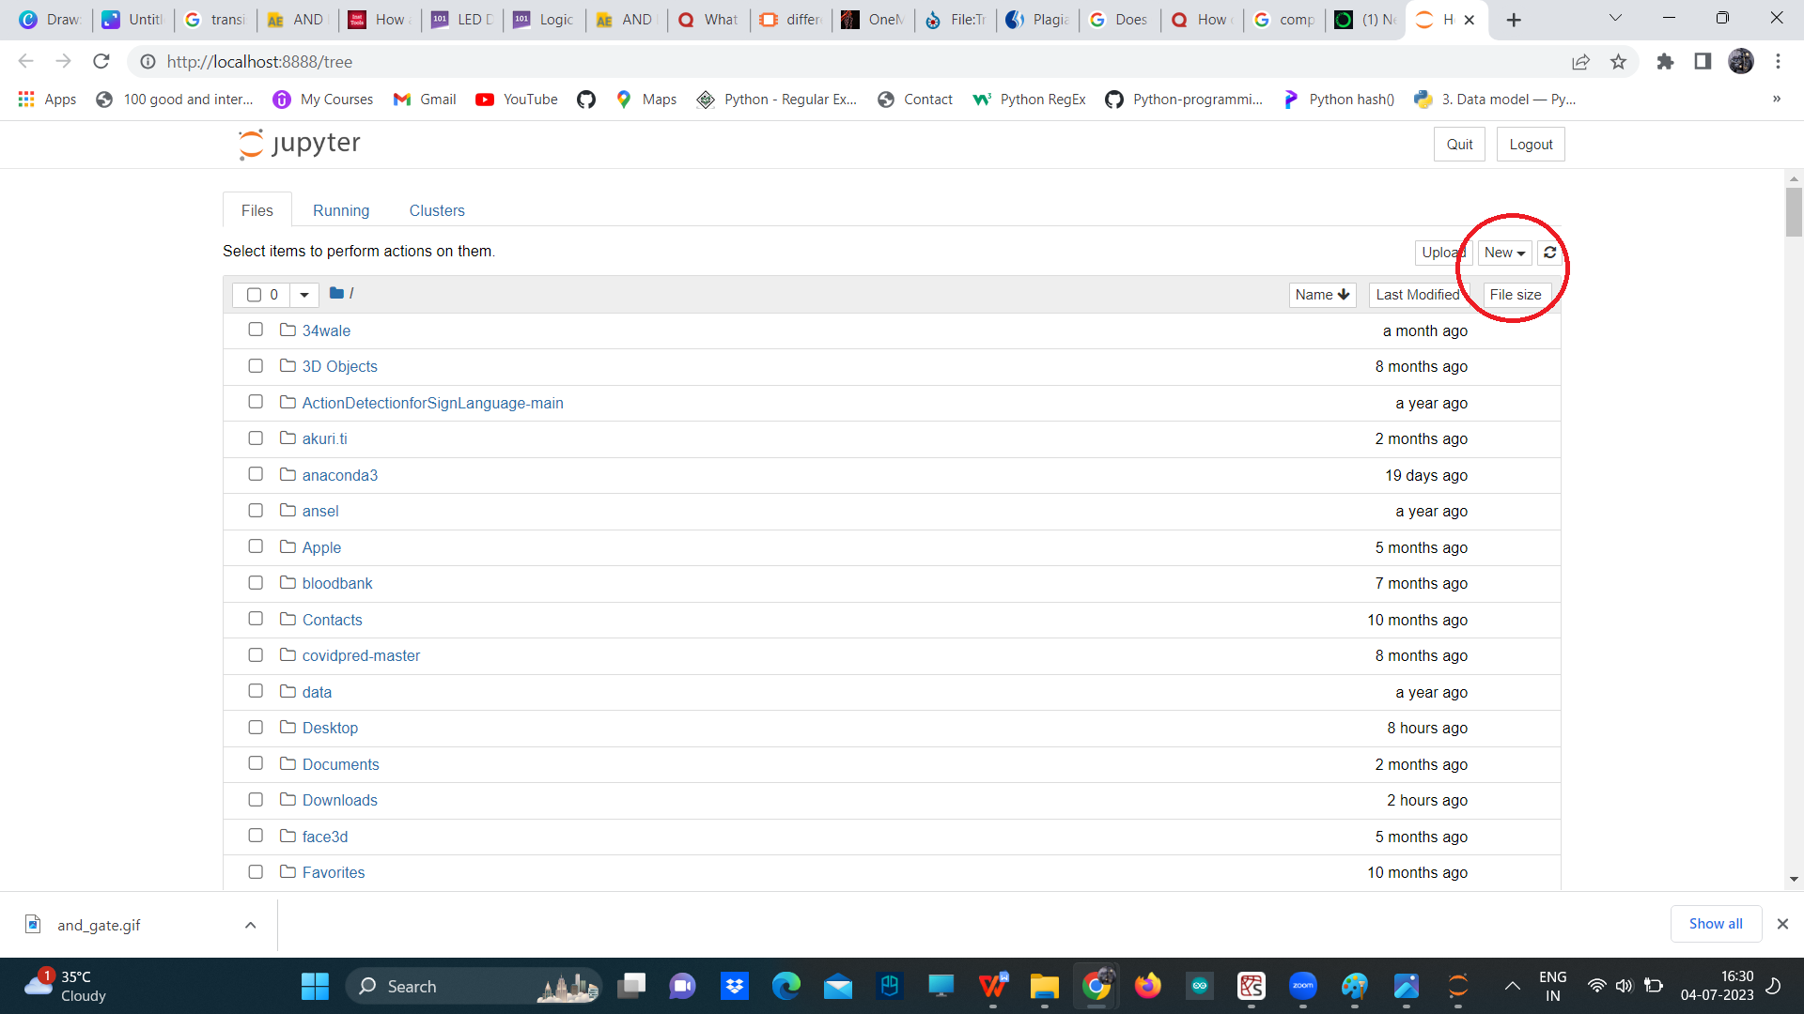Expand the New dropdown menu

point(1504,253)
